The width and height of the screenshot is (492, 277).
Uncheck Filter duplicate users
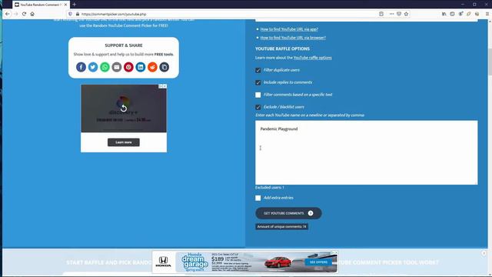pyautogui.click(x=258, y=70)
